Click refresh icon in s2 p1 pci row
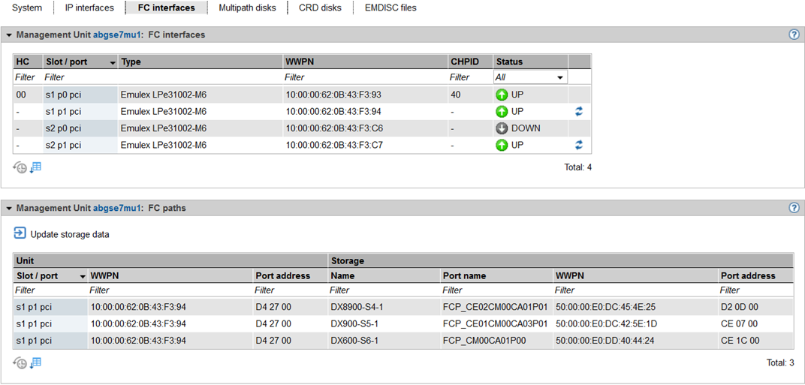This screenshot has height=385, width=805. click(x=578, y=145)
